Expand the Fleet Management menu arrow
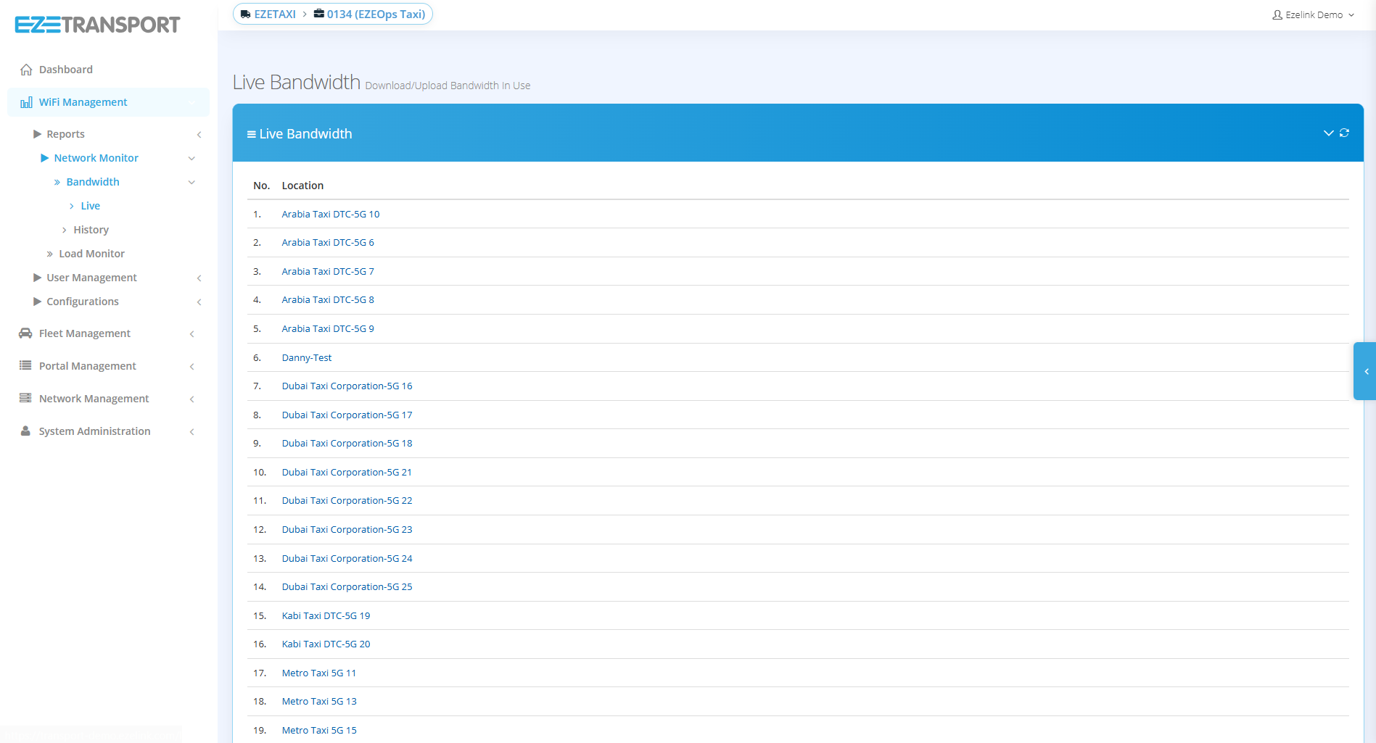1376x743 pixels. coord(191,333)
